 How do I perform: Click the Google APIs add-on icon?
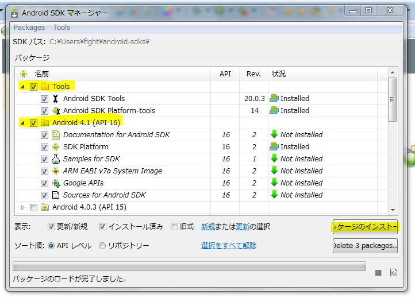[x=56, y=183]
